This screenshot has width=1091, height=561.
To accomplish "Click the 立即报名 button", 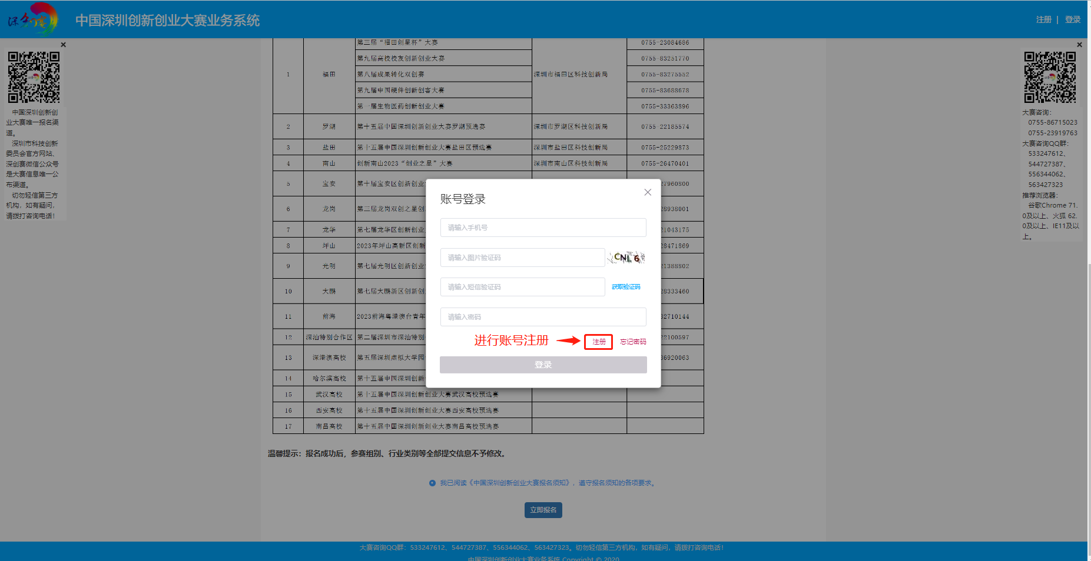I will pyautogui.click(x=543, y=510).
